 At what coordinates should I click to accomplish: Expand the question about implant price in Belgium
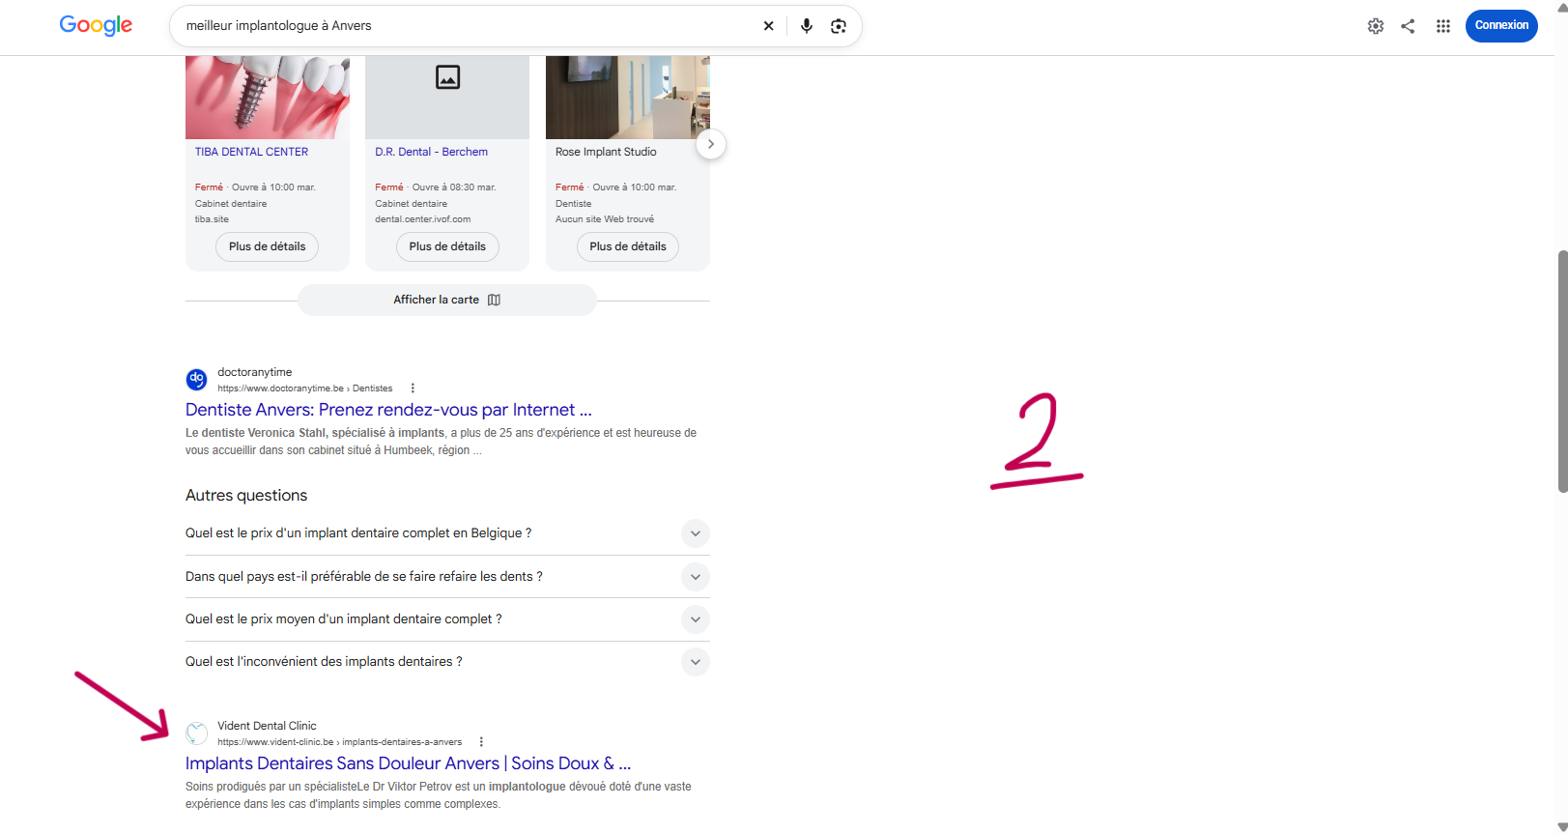click(x=447, y=533)
